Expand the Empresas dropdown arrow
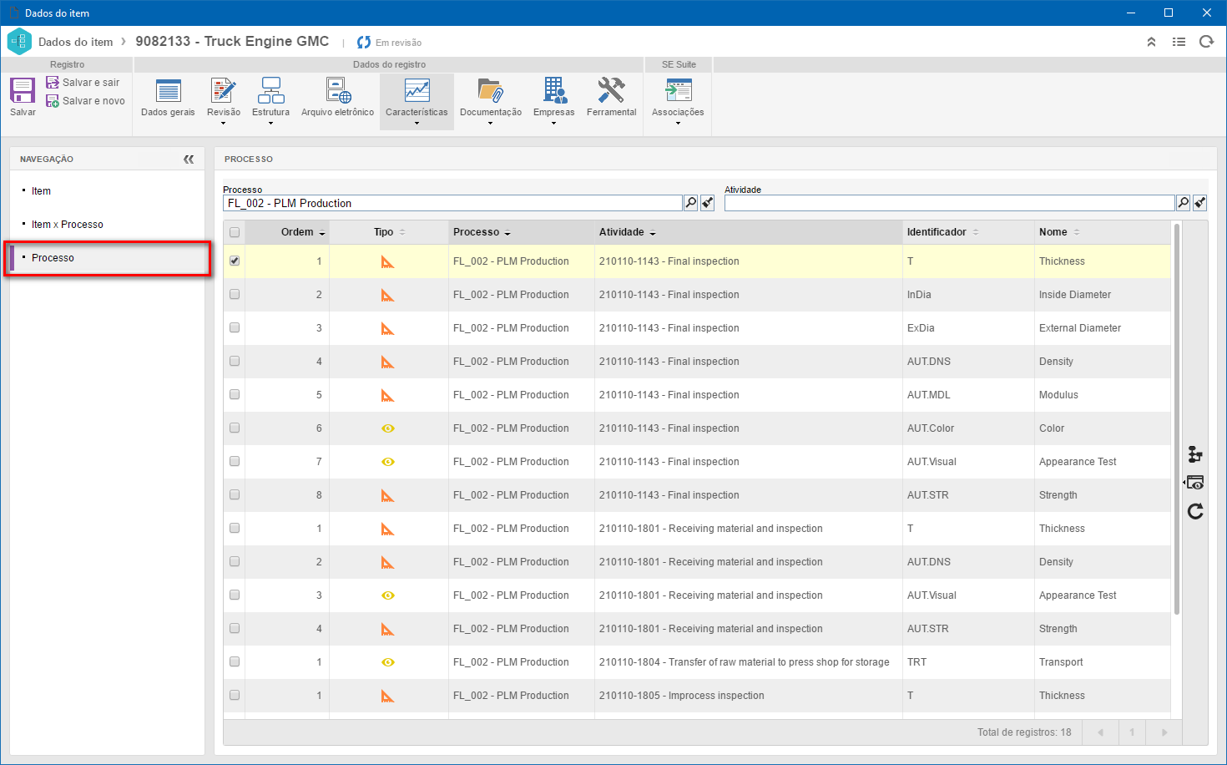The width and height of the screenshot is (1227, 765). click(553, 124)
